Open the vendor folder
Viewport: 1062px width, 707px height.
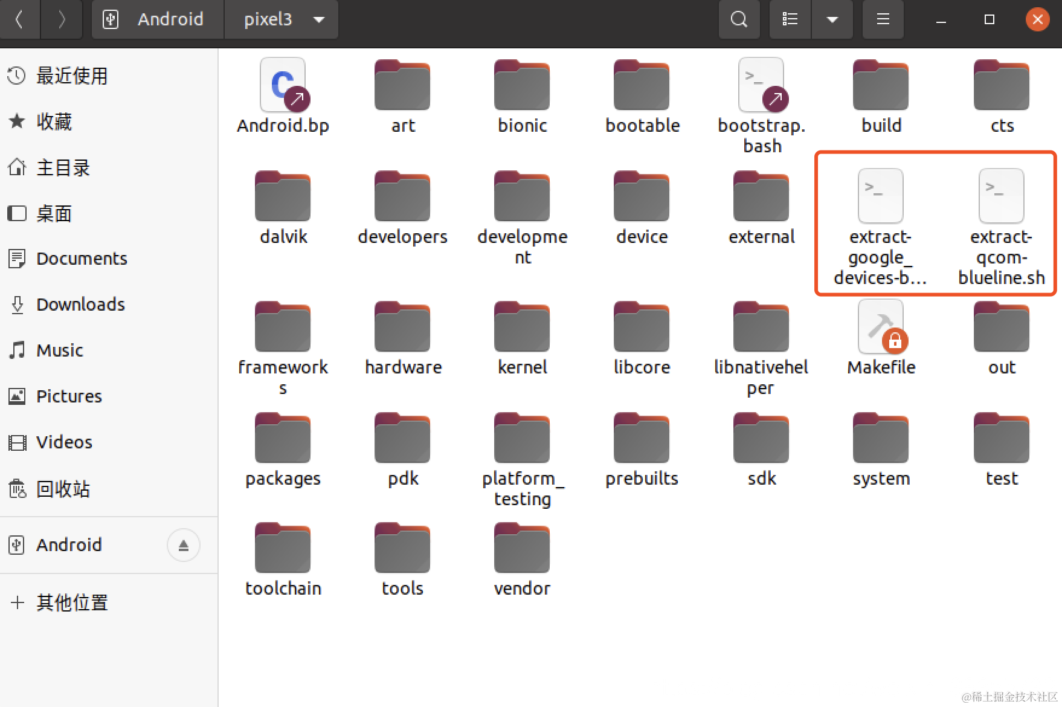(x=522, y=547)
